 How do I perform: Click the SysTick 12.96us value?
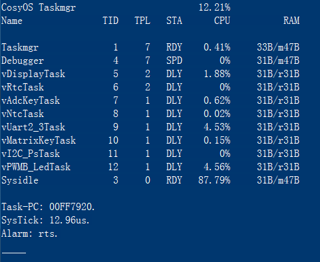(x=69, y=220)
